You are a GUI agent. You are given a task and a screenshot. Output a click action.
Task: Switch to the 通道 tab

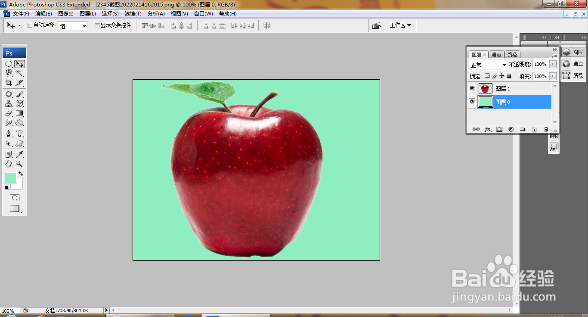pyautogui.click(x=496, y=55)
